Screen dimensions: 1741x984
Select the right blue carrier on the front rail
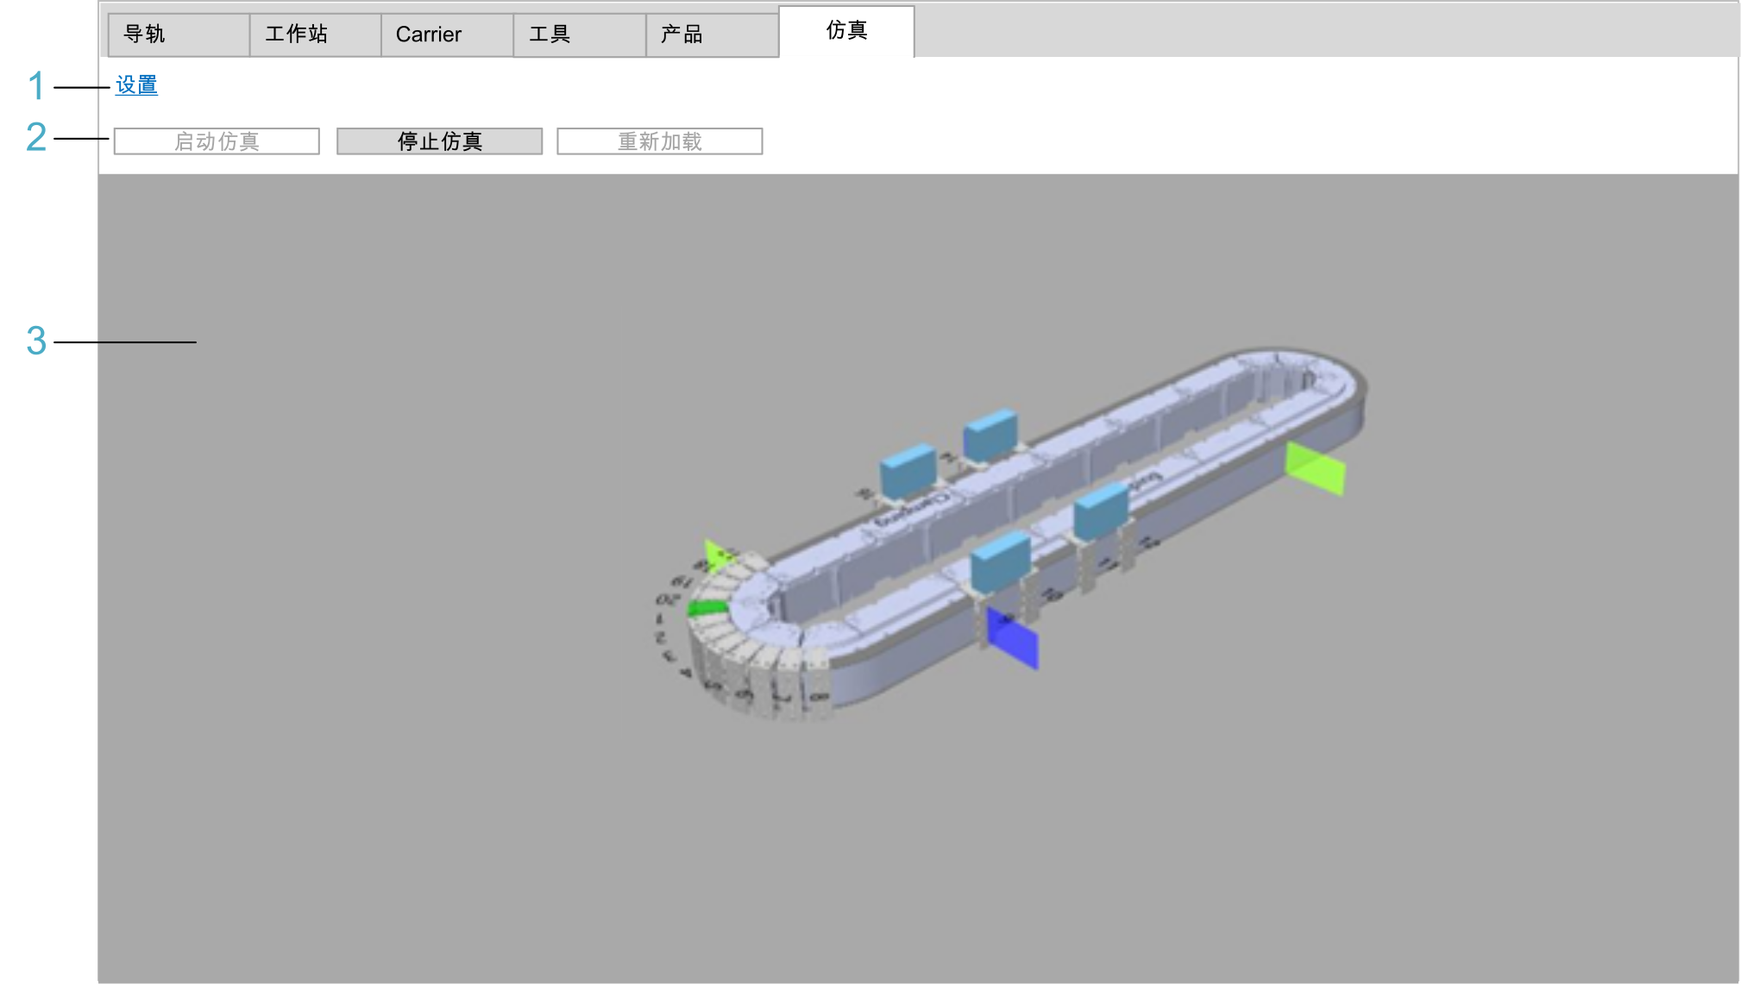click(x=1101, y=510)
